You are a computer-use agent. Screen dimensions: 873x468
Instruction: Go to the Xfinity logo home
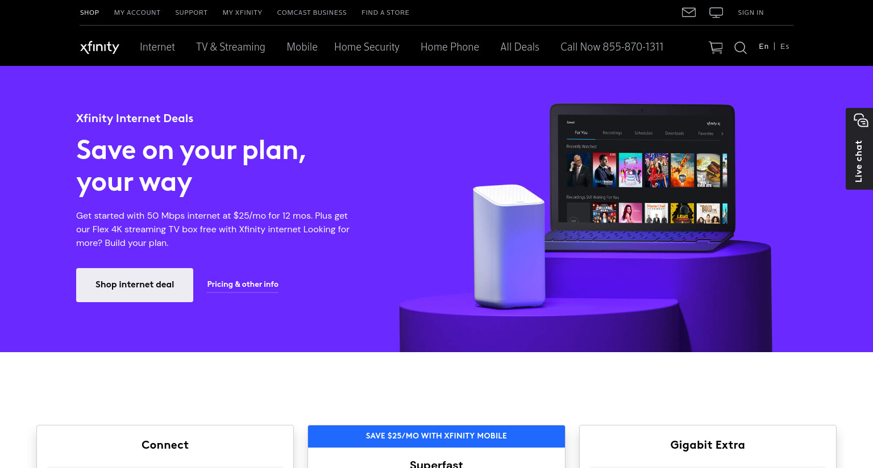(99, 47)
